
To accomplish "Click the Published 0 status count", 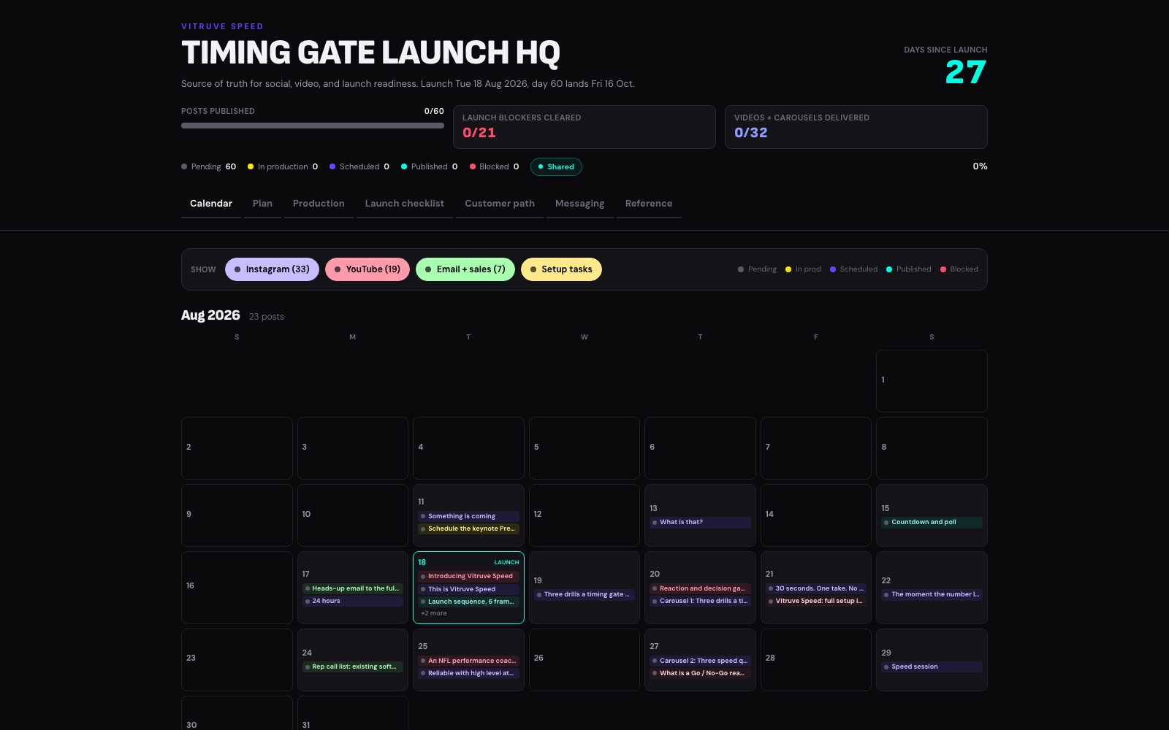I will coord(430,167).
